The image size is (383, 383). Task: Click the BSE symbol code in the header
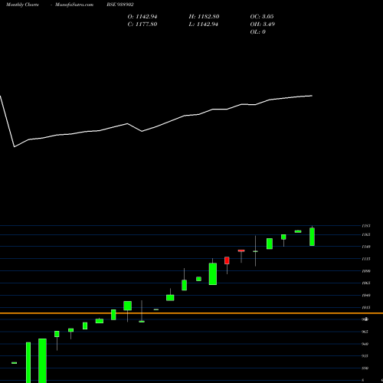click(x=120, y=5)
